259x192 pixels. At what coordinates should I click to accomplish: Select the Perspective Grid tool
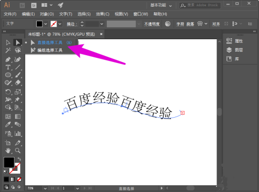18,107
